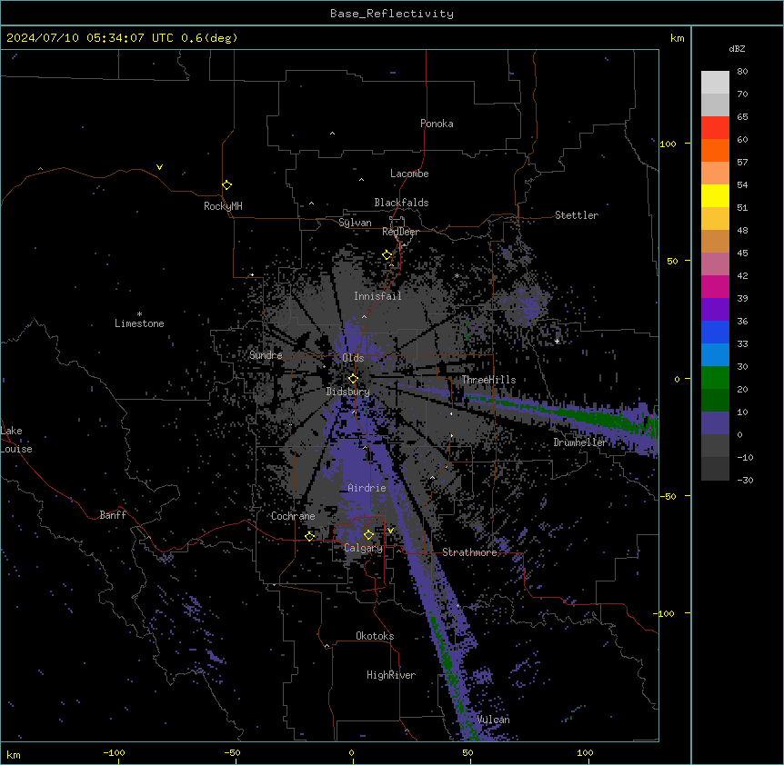Click the 45 value in dBZ legend
This screenshot has height=765, width=784.
pyautogui.click(x=742, y=253)
